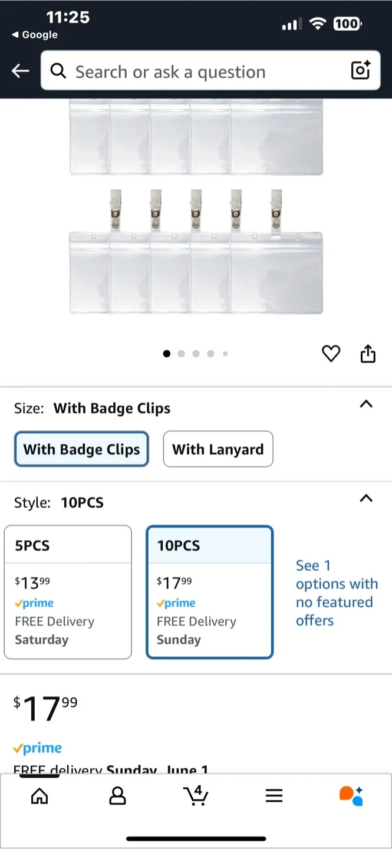Tap the back arrow icon
Screen dimensions: 392x849
(21, 71)
